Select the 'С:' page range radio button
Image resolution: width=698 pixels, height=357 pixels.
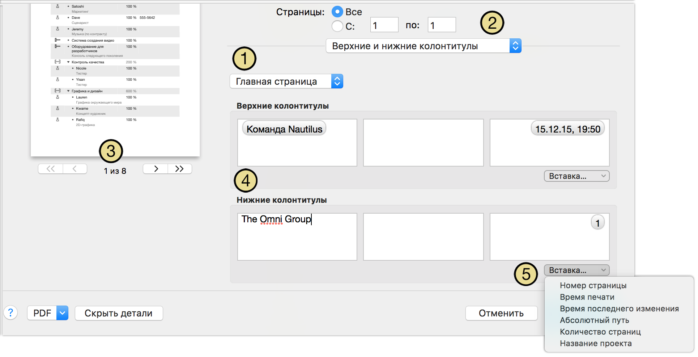tap(337, 26)
